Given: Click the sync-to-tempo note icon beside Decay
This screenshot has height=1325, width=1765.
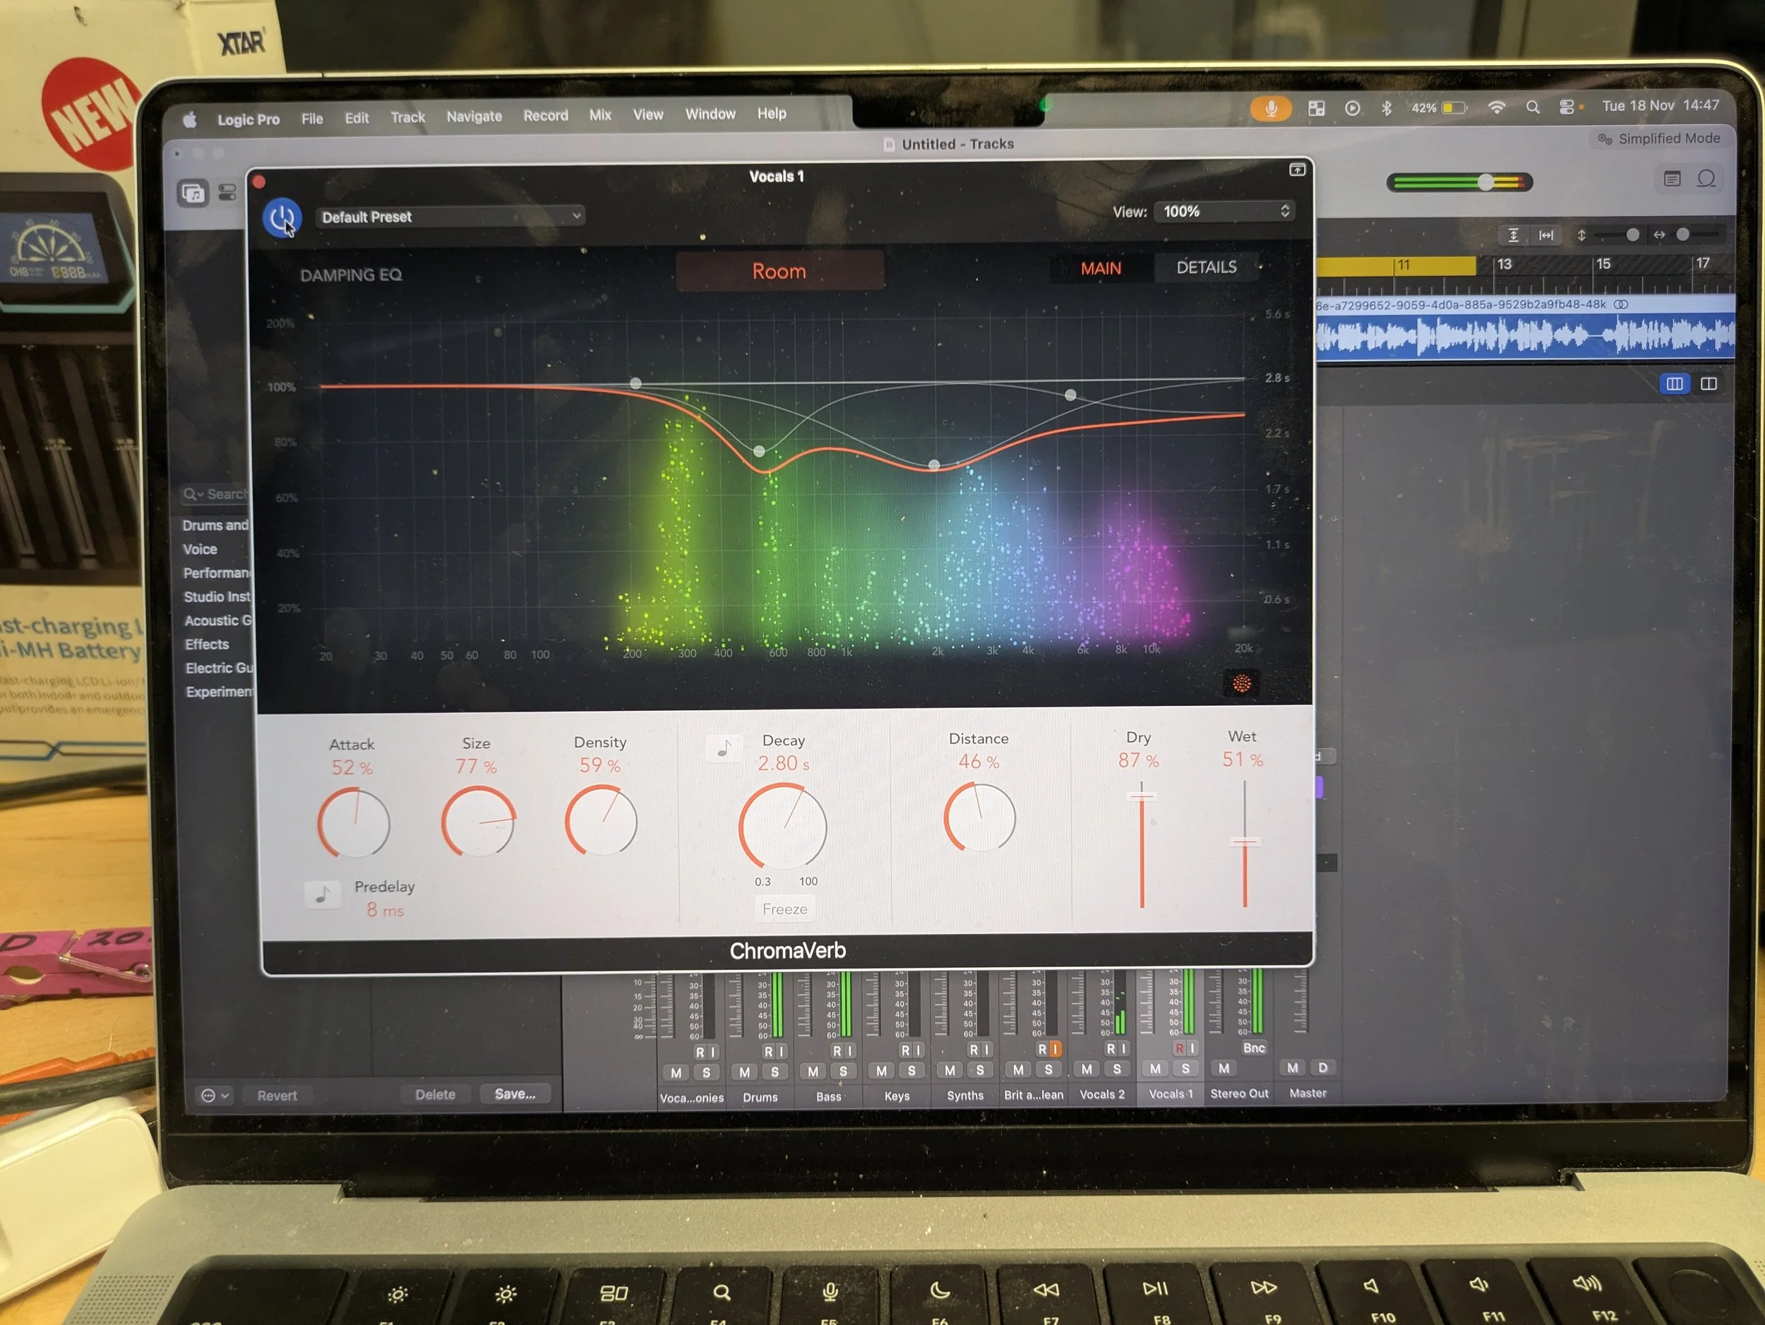Looking at the screenshot, I should (x=725, y=749).
